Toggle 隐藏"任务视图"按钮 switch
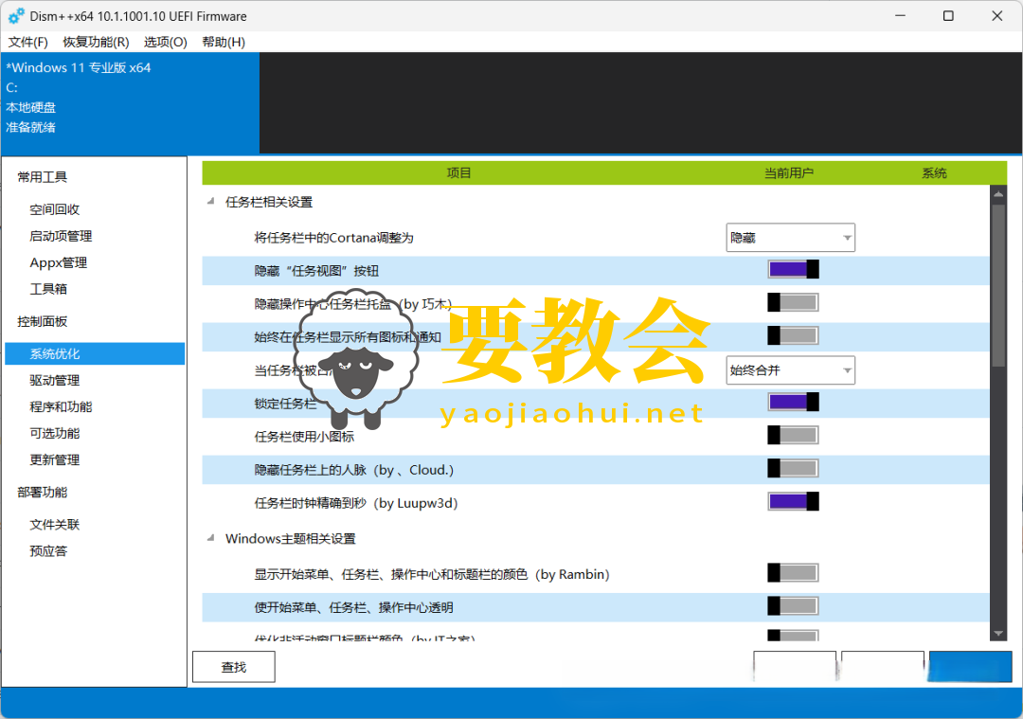 pos(793,269)
